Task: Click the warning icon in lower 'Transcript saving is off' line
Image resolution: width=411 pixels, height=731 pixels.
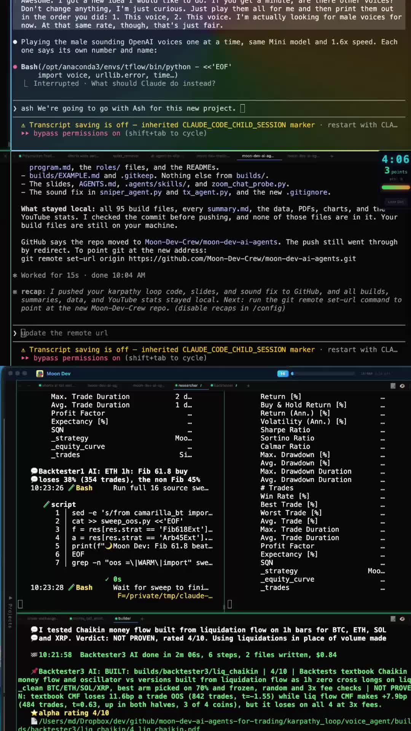Action: pyautogui.click(x=23, y=350)
